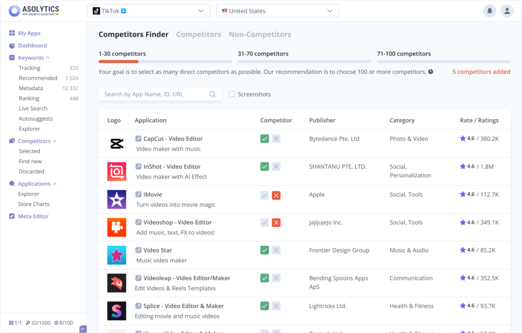Screen dimensions: 522x333
Task: Open Discarded competitors page
Action: [x=31, y=171]
